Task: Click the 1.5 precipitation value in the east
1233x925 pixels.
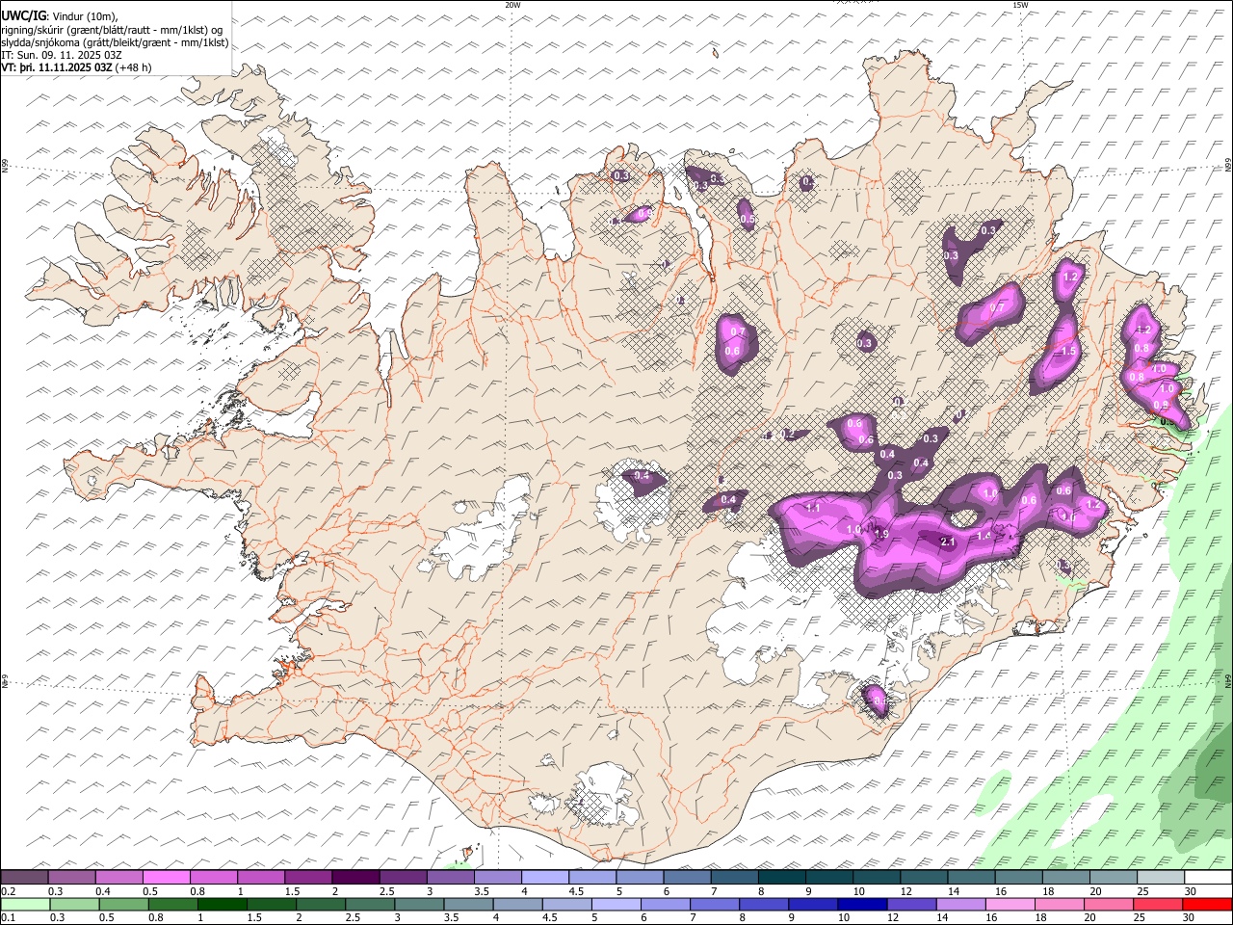Action: (1067, 352)
